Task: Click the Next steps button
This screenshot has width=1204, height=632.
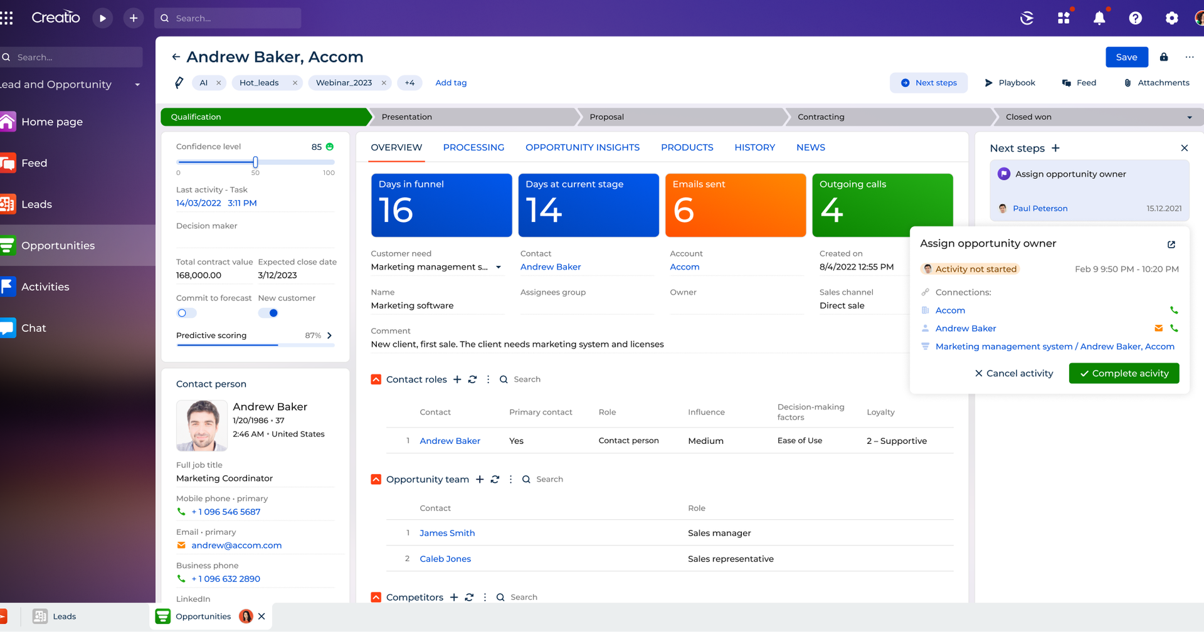Action: pos(929,83)
